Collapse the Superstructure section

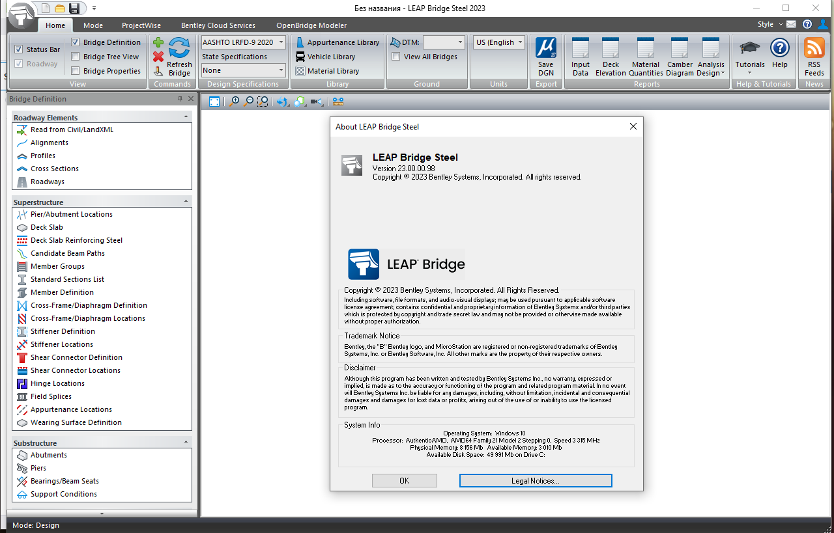coord(186,202)
